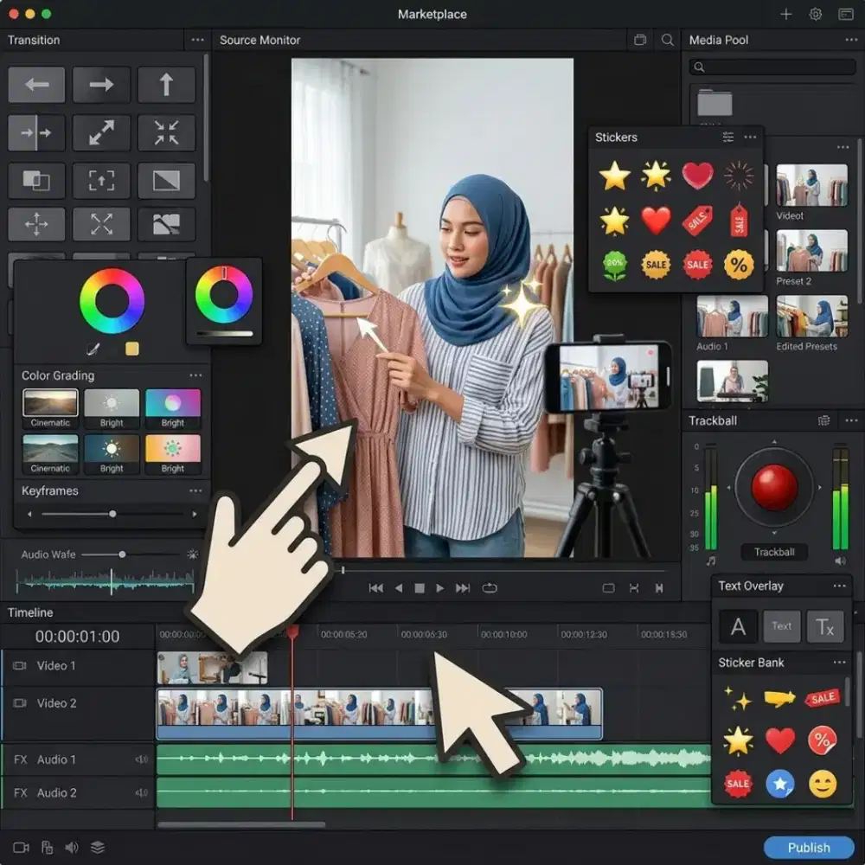Viewport: 865px width, 865px height.
Task: Select the gradient Bright preset in top row
Action: 173,409
